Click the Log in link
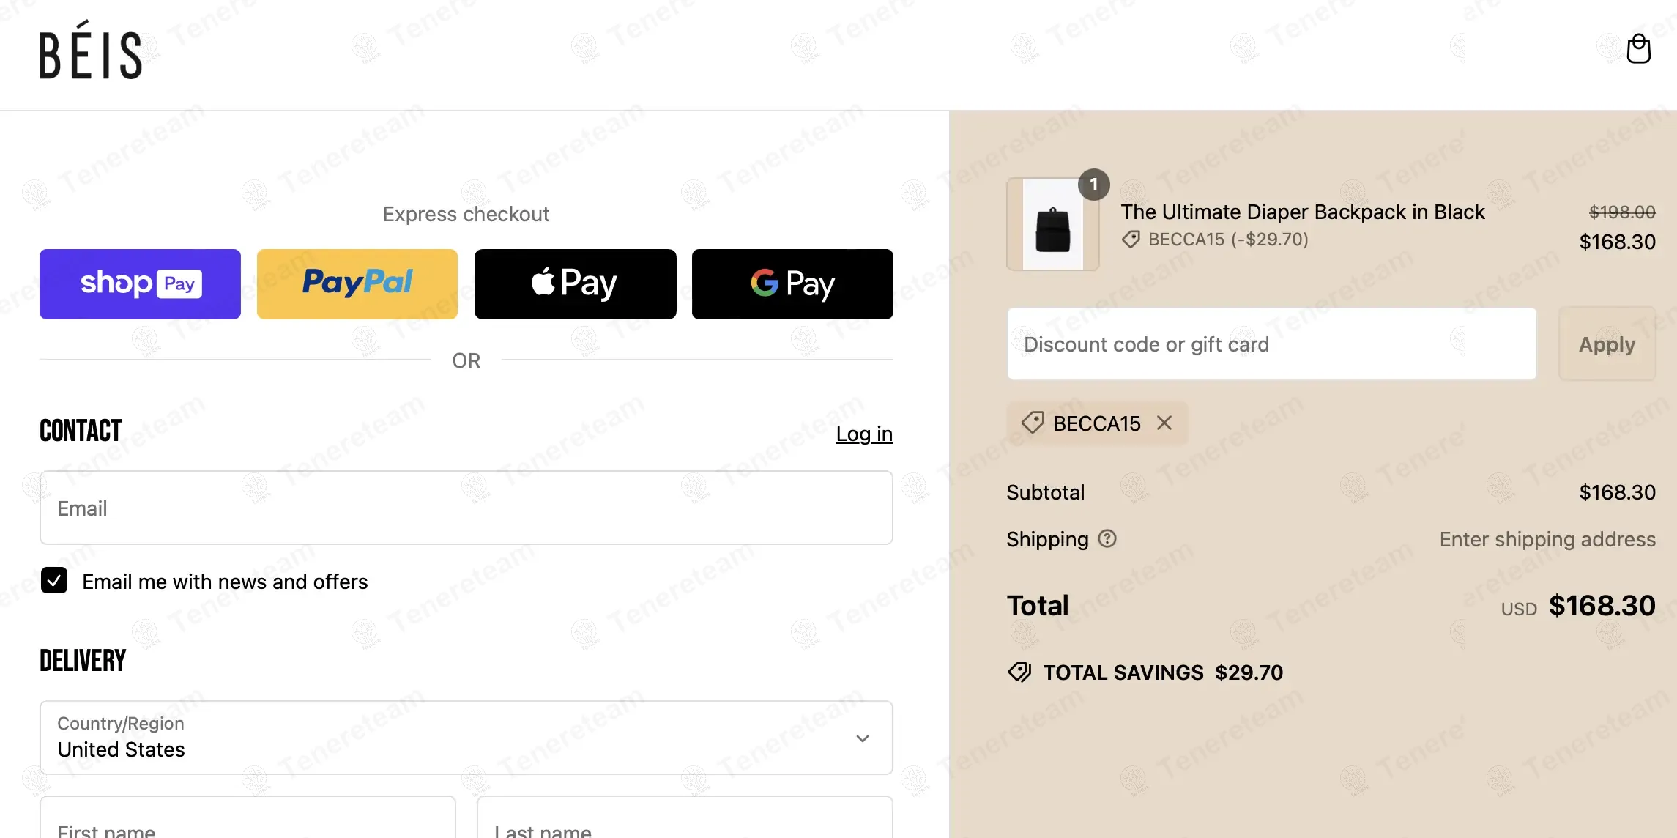 864,434
